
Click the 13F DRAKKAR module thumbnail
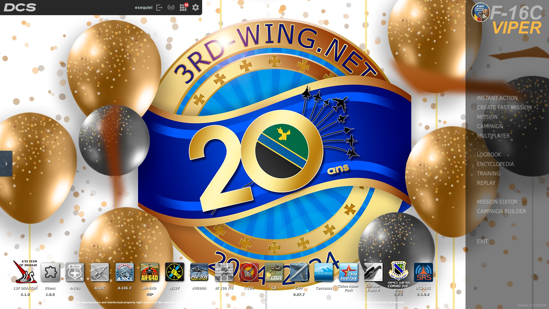pyautogui.click(x=25, y=272)
